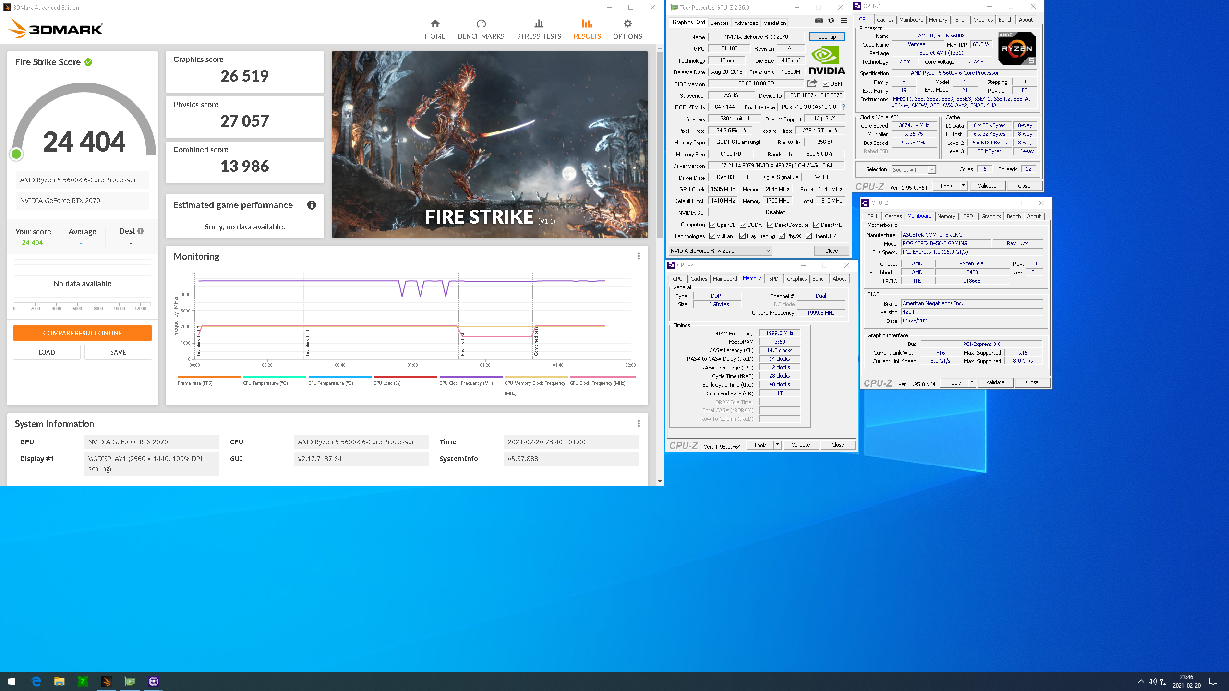Viewport: 1229px width, 691px height.
Task: Open File Explorer from the taskbar
Action: pos(60,681)
